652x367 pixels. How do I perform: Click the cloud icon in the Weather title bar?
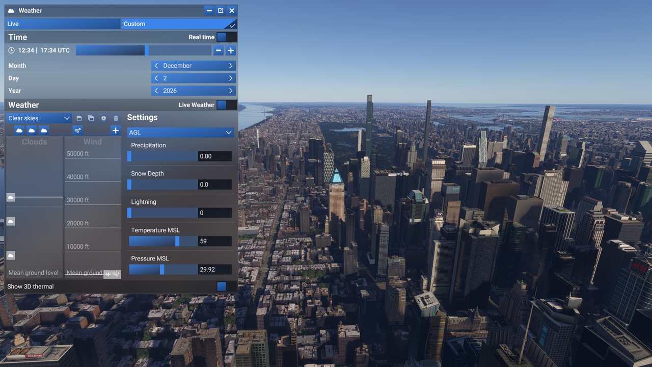point(11,11)
